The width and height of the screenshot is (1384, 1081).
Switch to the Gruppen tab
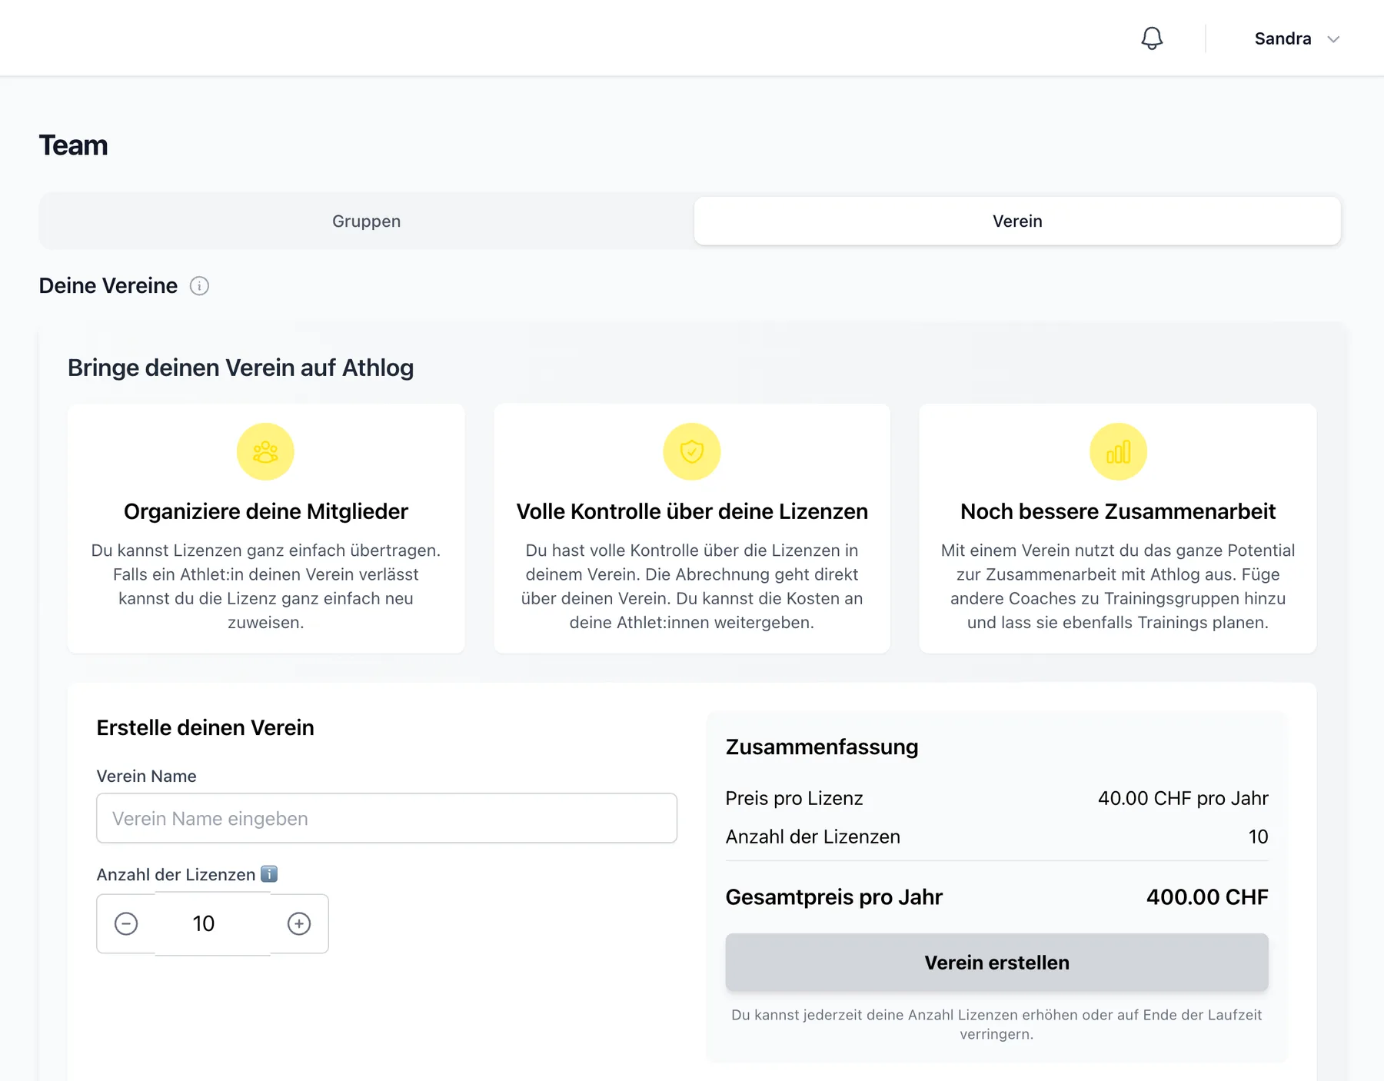tap(367, 221)
